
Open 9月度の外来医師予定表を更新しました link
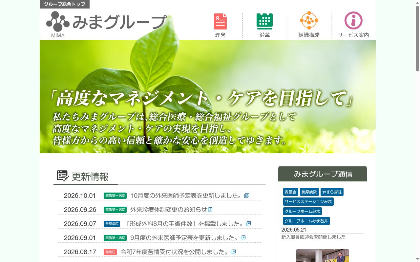(185, 238)
